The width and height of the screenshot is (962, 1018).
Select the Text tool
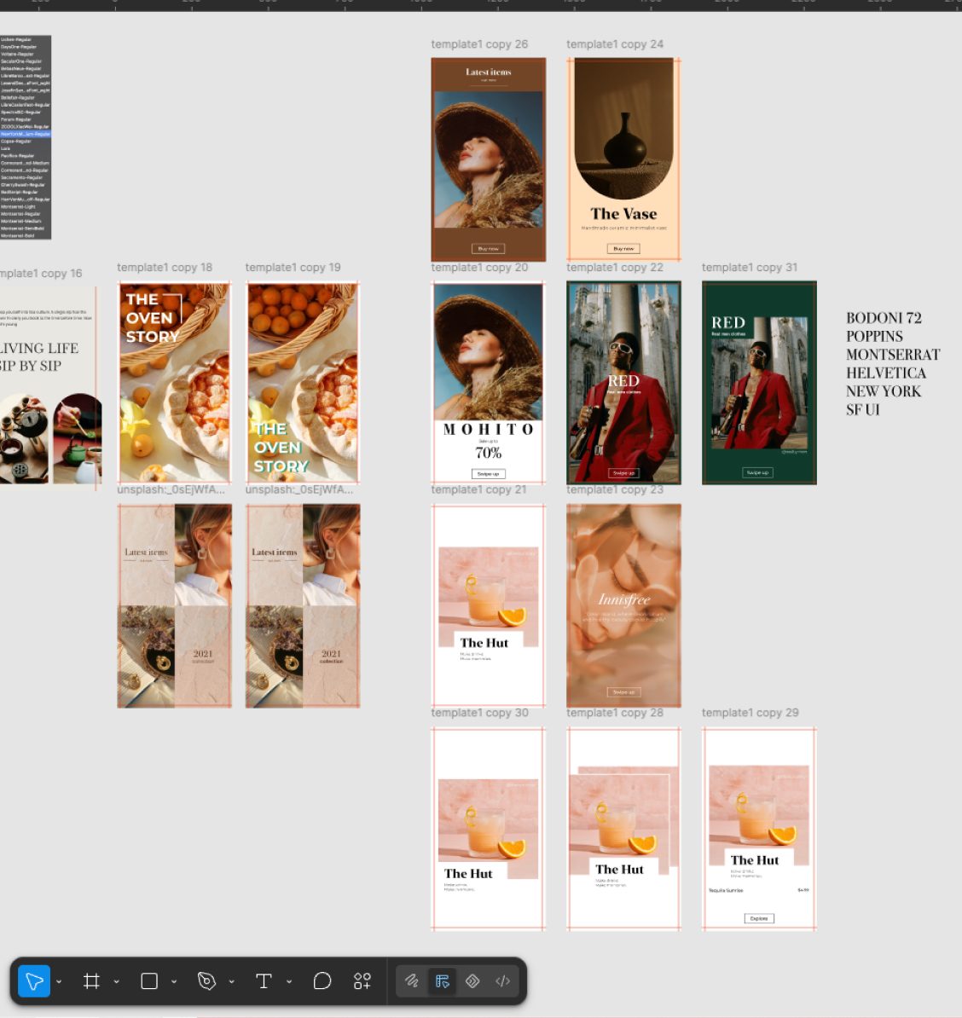264,981
